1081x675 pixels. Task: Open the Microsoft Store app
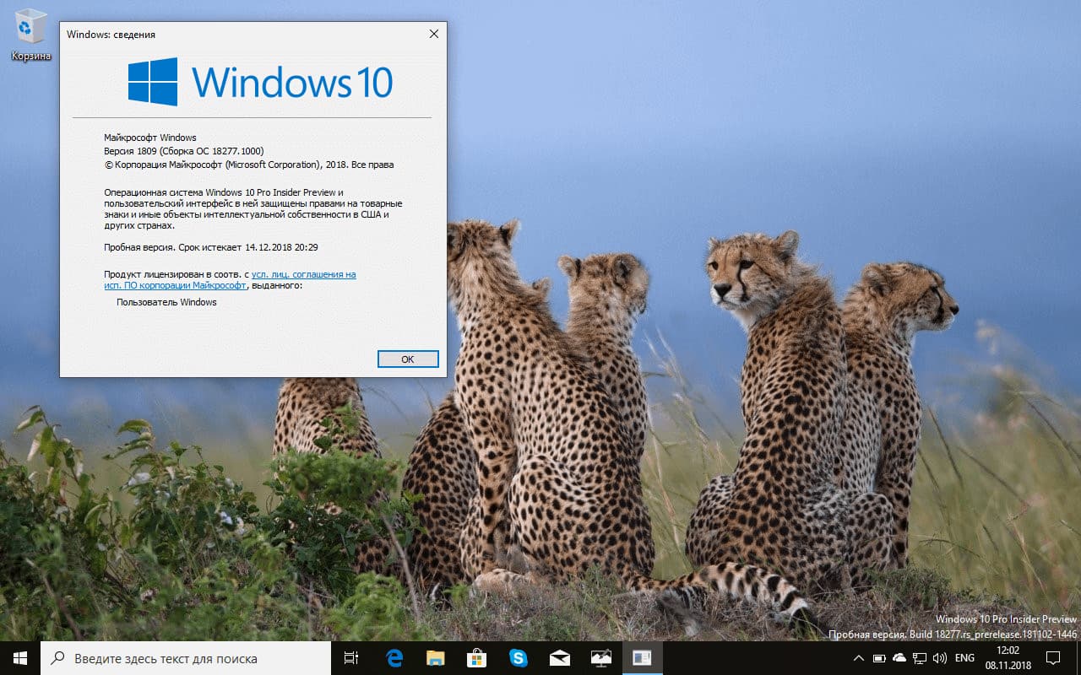(x=476, y=658)
